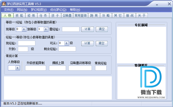Viewport: 173px width, 107px height.
Task: Minimize the toolbox window
Action: (157, 5)
